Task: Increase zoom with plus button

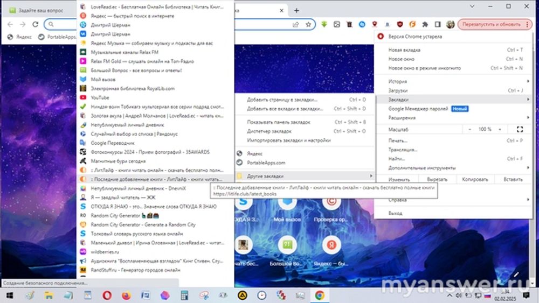Action: [500, 129]
